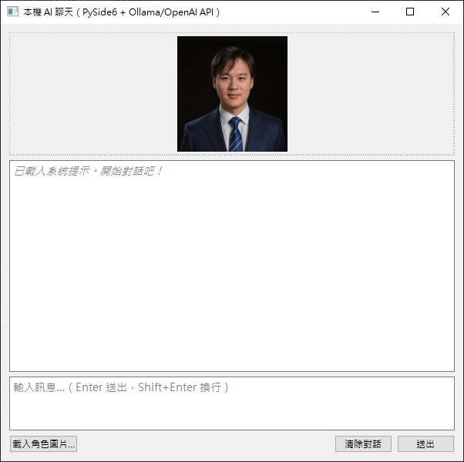
Task: Click the window title 本機 AI 聊天
Action: [48, 12]
